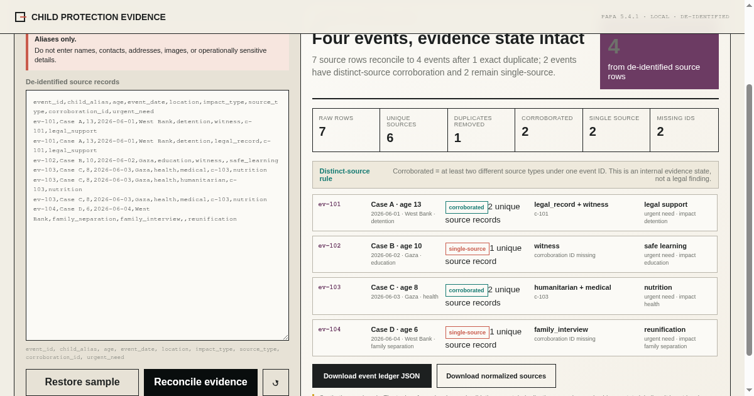Click the Distinct-source rule label
The width and height of the screenshot is (754, 396).
(x=344, y=175)
